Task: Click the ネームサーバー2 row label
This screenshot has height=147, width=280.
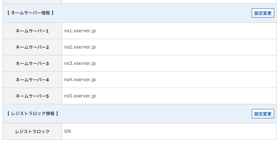Action: click(32, 47)
